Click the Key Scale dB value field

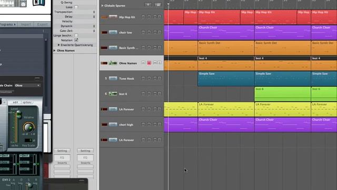[28, 140]
